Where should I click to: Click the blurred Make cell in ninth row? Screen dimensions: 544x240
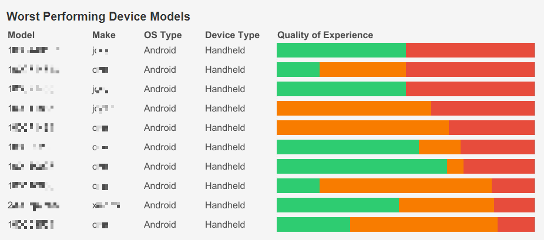tap(106, 205)
